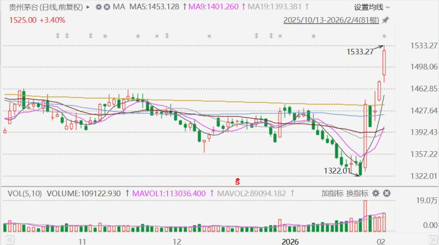This screenshot has height=245, width=439.
Task: Click the tallest red volume bar
Action: (365, 216)
